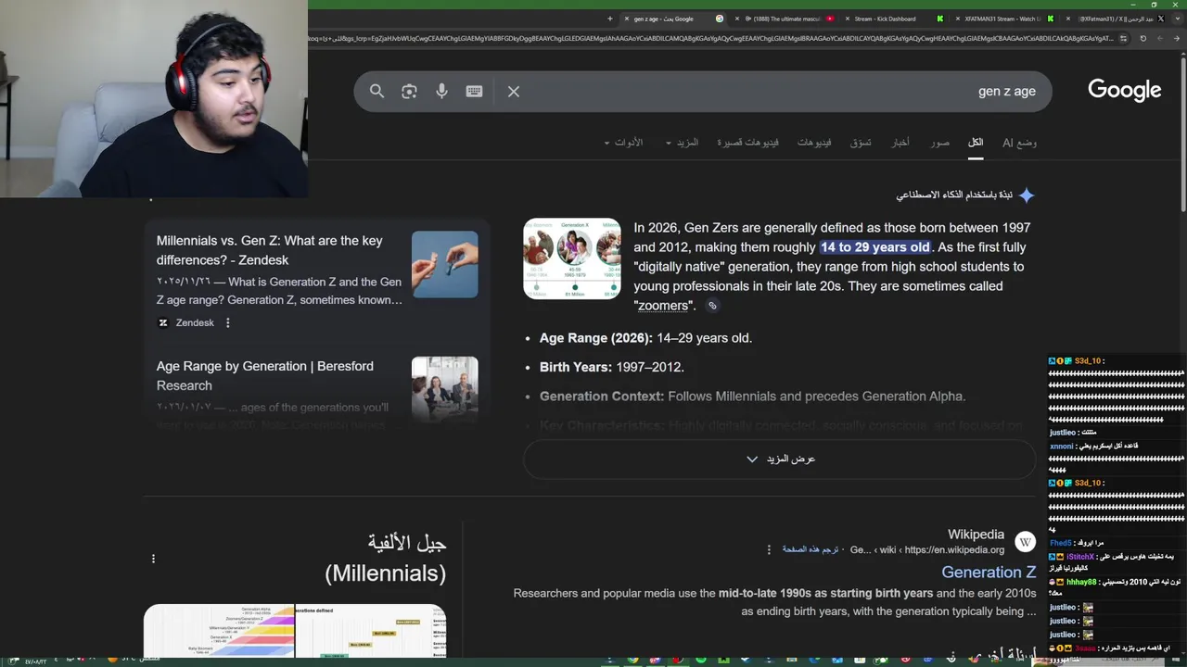Expand the المزيد more dropdown
The image size is (1187, 667).
click(683, 143)
